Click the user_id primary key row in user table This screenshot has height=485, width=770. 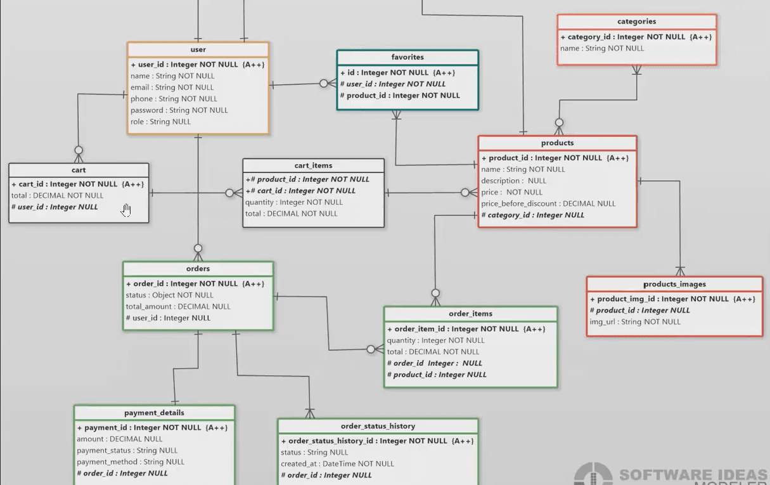pos(198,65)
